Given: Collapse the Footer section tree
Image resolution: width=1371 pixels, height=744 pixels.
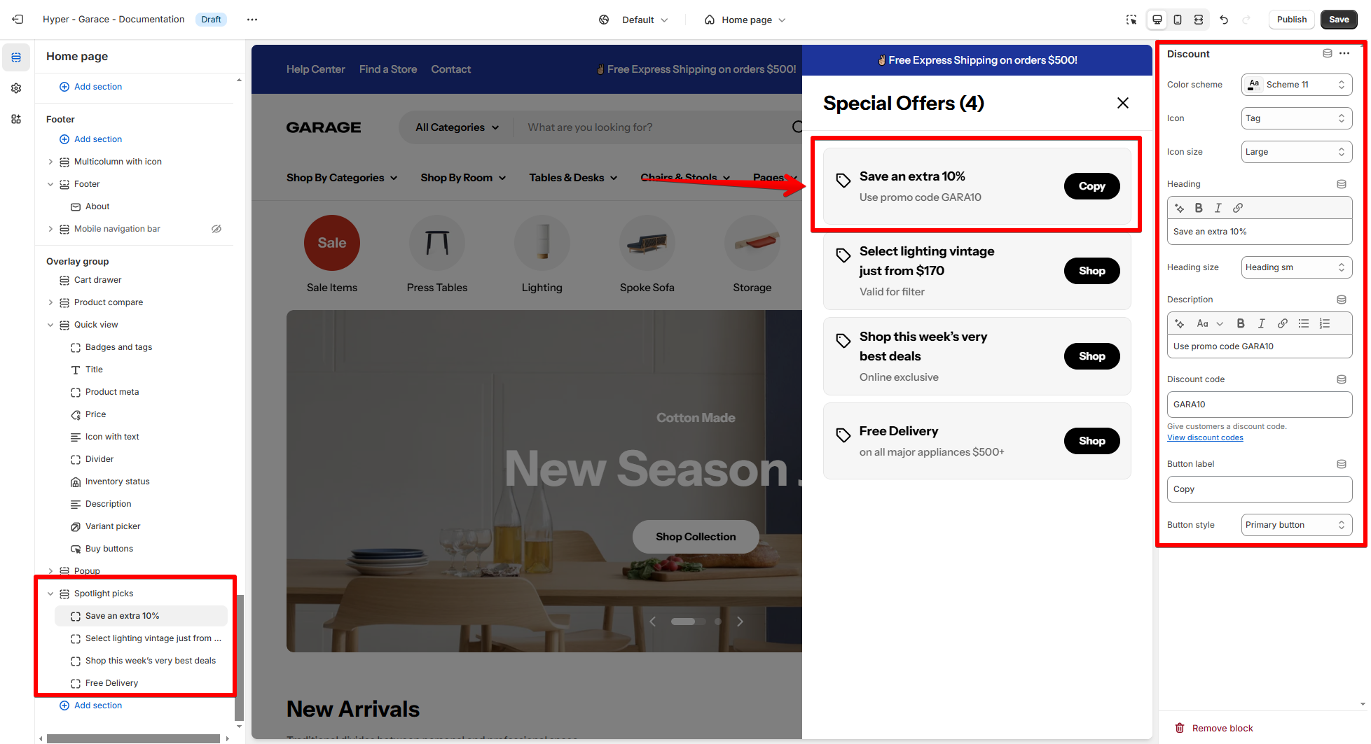Looking at the screenshot, I should coord(50,184).
